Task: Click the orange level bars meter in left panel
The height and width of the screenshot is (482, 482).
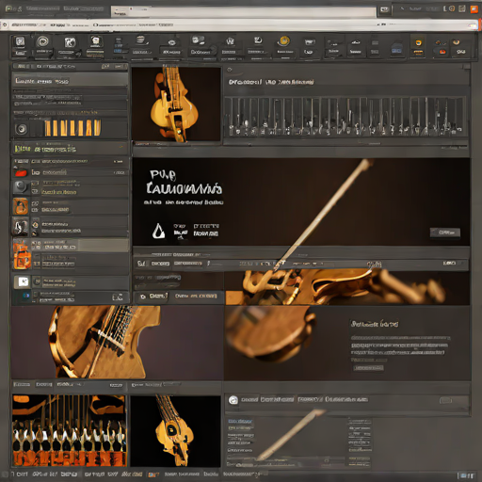Action: coord(72,128)
